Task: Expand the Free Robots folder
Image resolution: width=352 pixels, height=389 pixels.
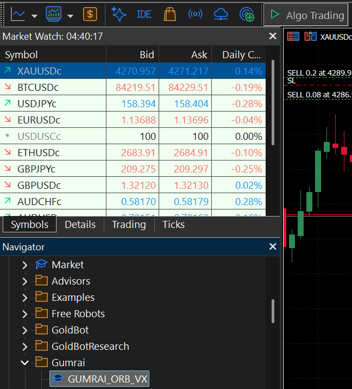Action: 24,314
